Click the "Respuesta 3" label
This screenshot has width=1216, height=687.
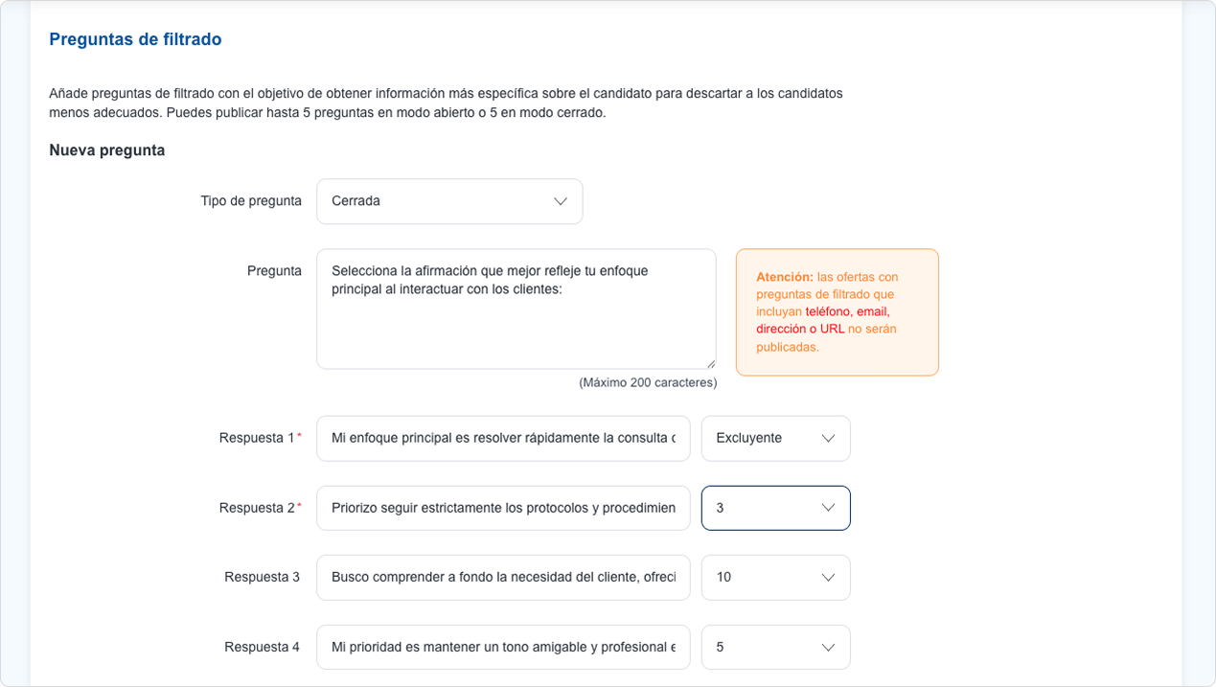click(262, 577)
